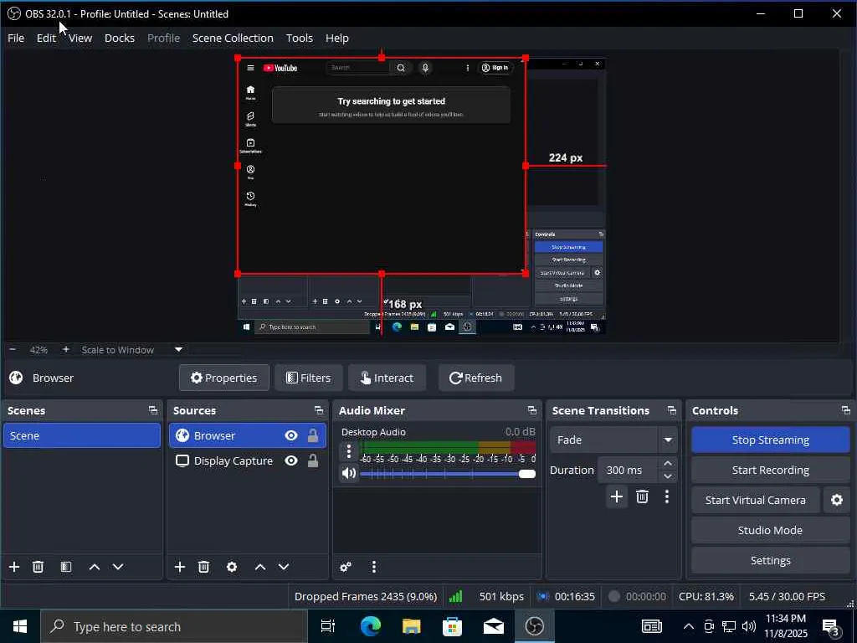Mute the Desktop Audio speaker
This screenshot has height=643, width=857.
coord(349,473)
